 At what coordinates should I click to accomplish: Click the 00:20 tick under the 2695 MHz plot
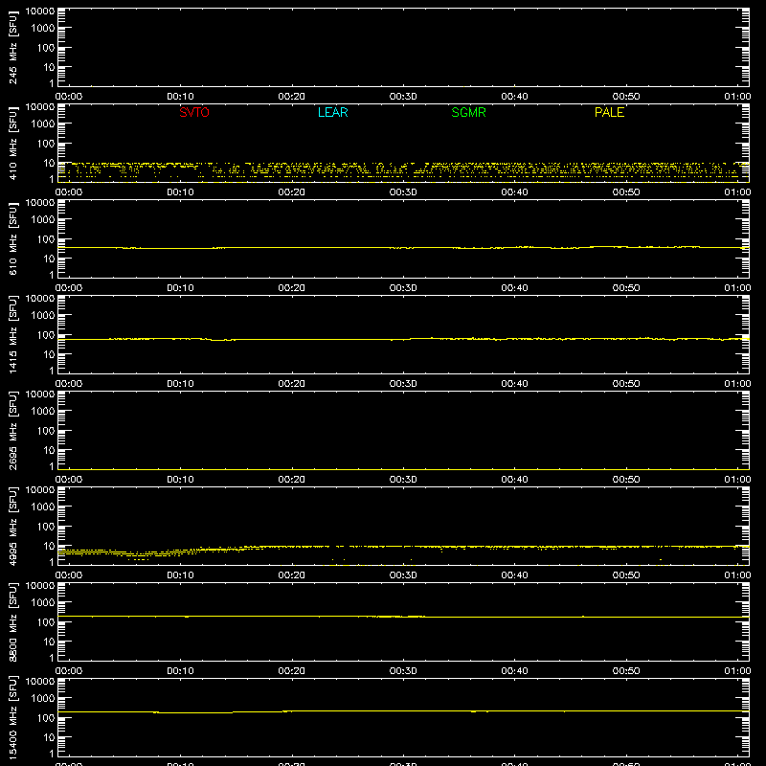(x=292, y=480)
